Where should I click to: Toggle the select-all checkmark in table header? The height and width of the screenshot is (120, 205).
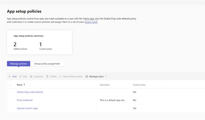pyautogui.click(x=10, y=85)
